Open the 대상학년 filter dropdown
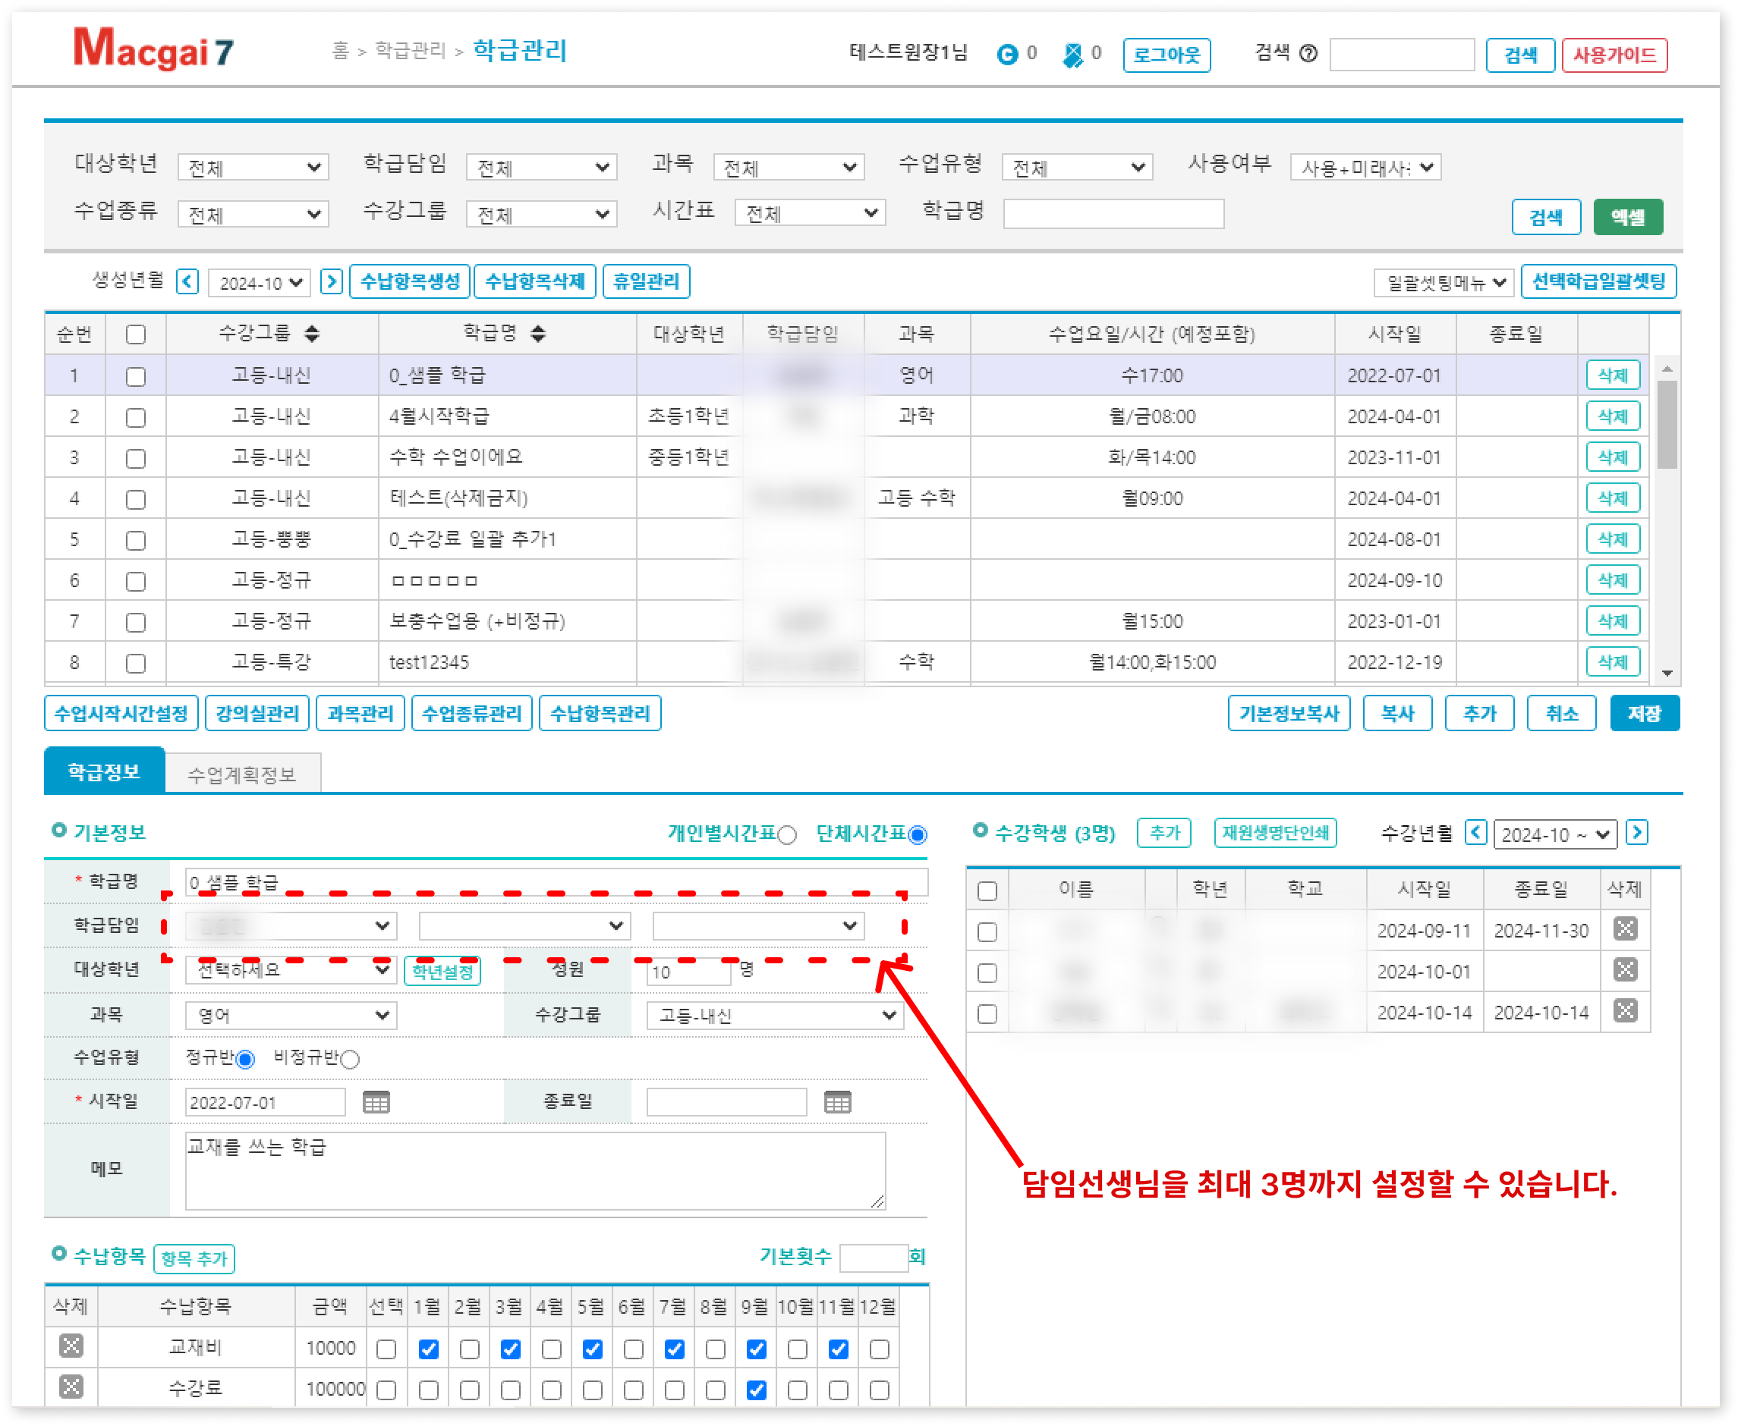 tap(253, 168)
